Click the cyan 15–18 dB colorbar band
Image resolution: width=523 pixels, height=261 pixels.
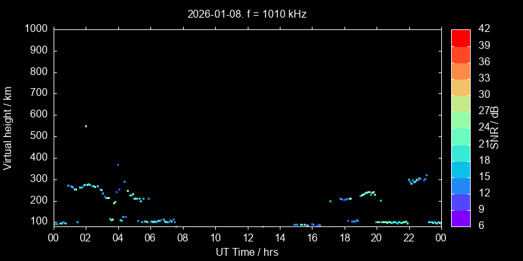tap(460, 169)
